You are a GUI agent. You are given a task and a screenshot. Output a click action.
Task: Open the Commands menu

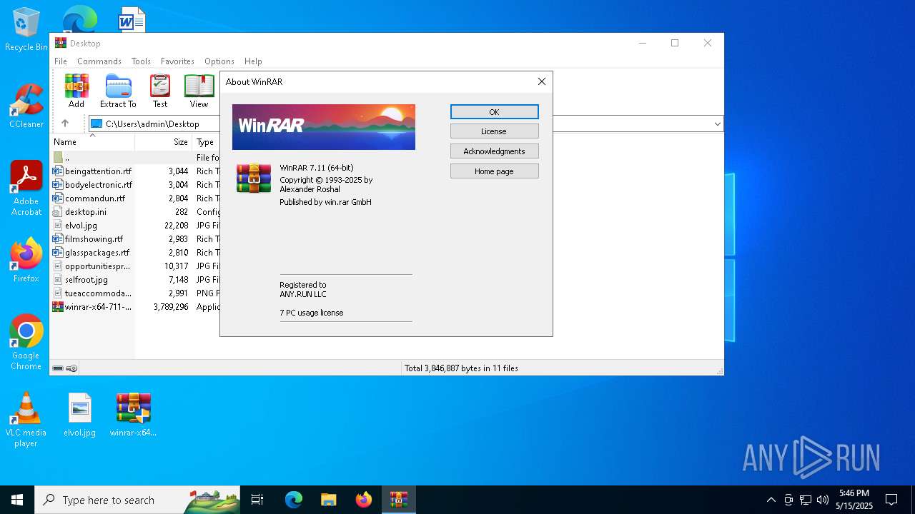click(x=99, y=61)
